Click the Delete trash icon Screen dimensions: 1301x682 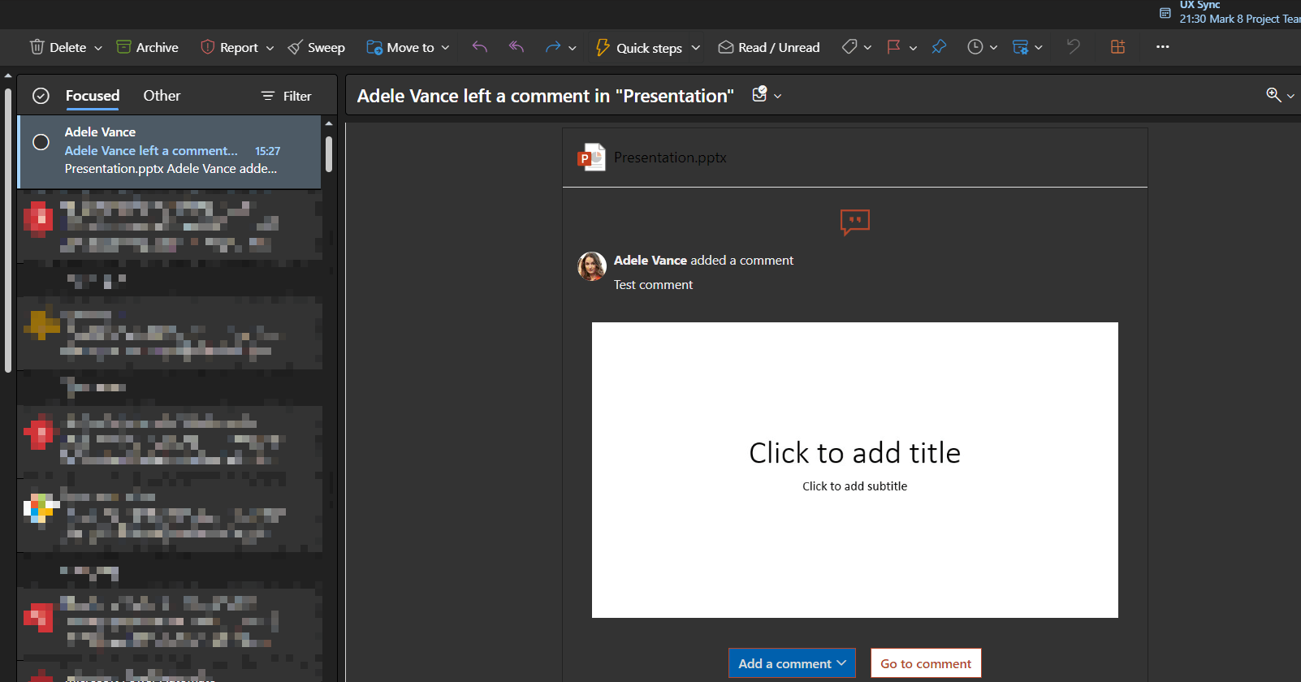37,47
